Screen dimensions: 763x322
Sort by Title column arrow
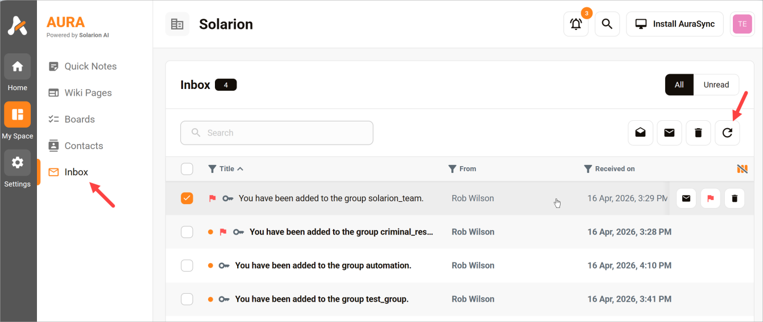tap(240, 169)
